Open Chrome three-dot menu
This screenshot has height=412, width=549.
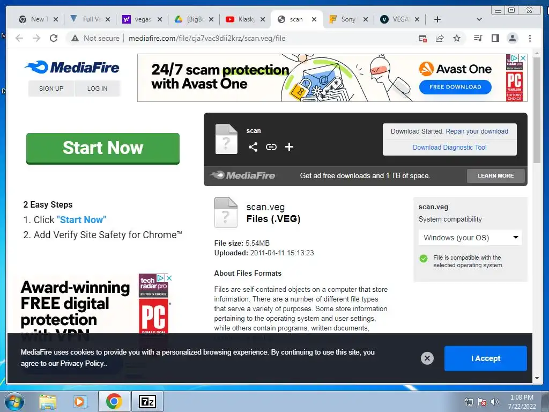coord(530,38)
